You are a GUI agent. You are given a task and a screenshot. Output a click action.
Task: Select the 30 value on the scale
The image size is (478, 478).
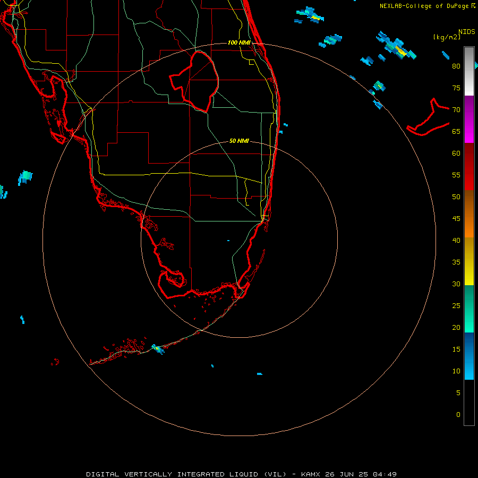[456, 284]
